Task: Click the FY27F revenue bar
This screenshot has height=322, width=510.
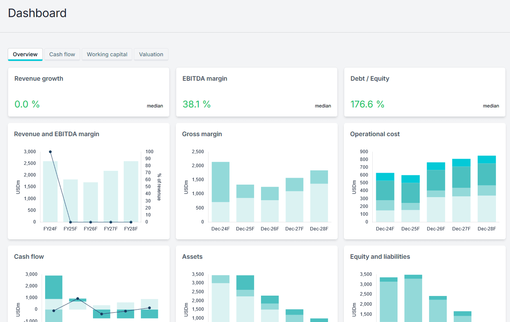Action: click(111, 196)
